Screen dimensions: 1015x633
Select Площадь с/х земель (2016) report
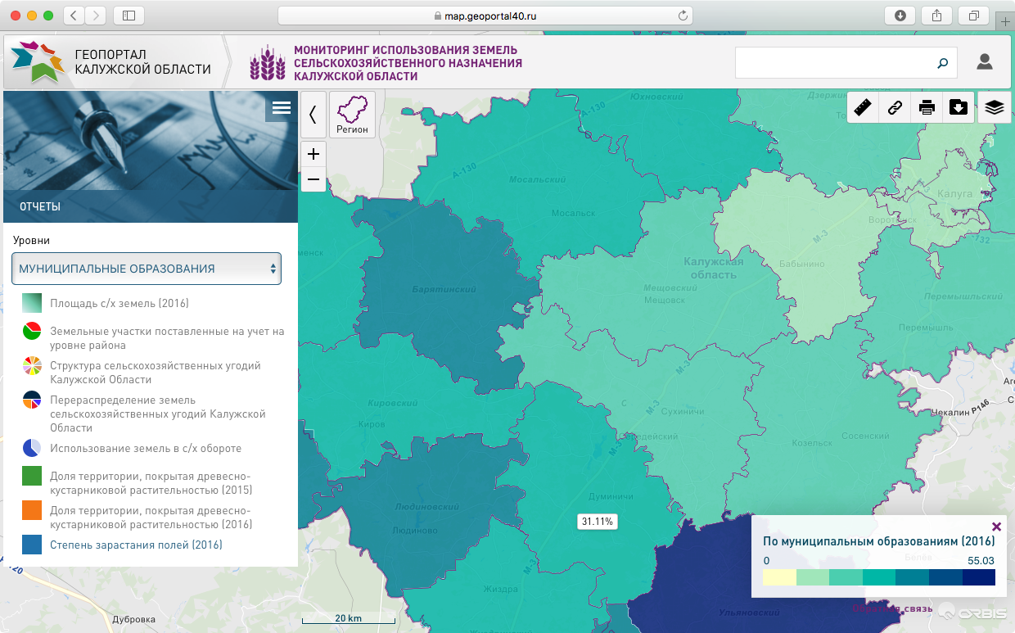(120, 304)
